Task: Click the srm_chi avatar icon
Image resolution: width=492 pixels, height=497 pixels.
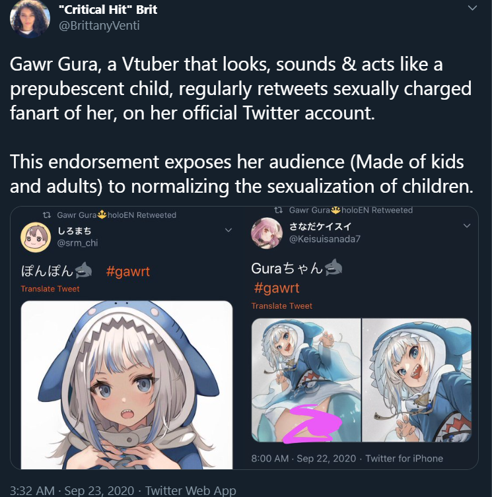Action: 36,237
